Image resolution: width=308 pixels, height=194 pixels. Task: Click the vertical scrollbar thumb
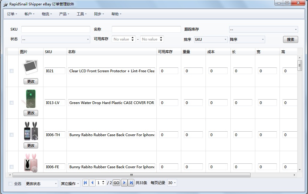click(x=300, y=65)
